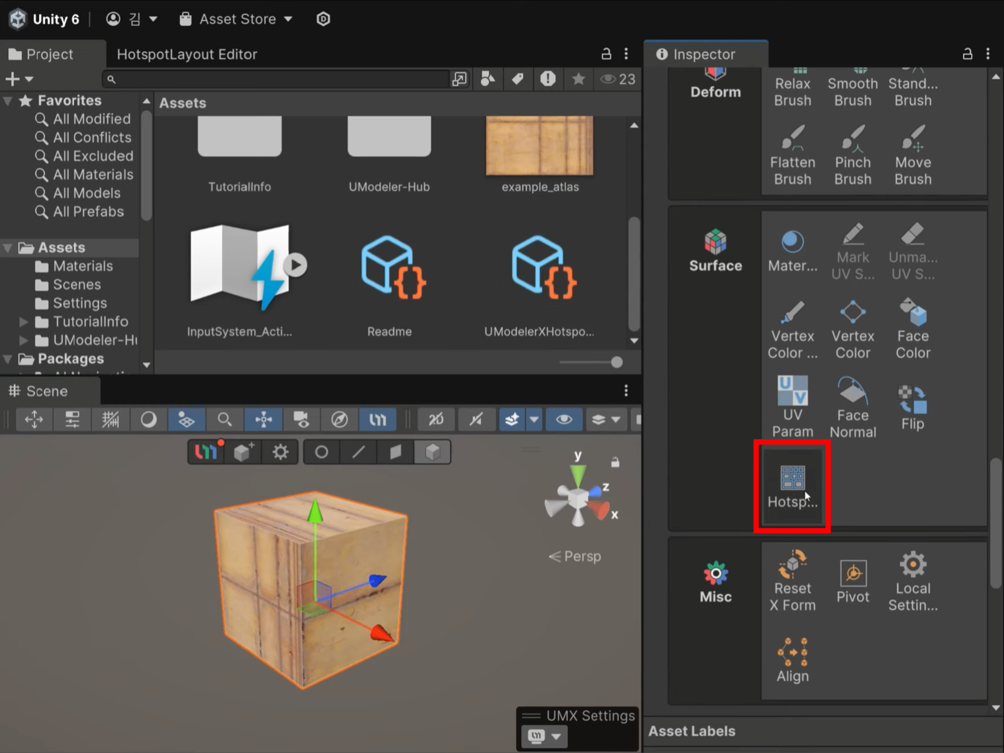The image size is (1004, 753).
Task: Collapse the Packages tree section
Action: click(x=8, y=359)
